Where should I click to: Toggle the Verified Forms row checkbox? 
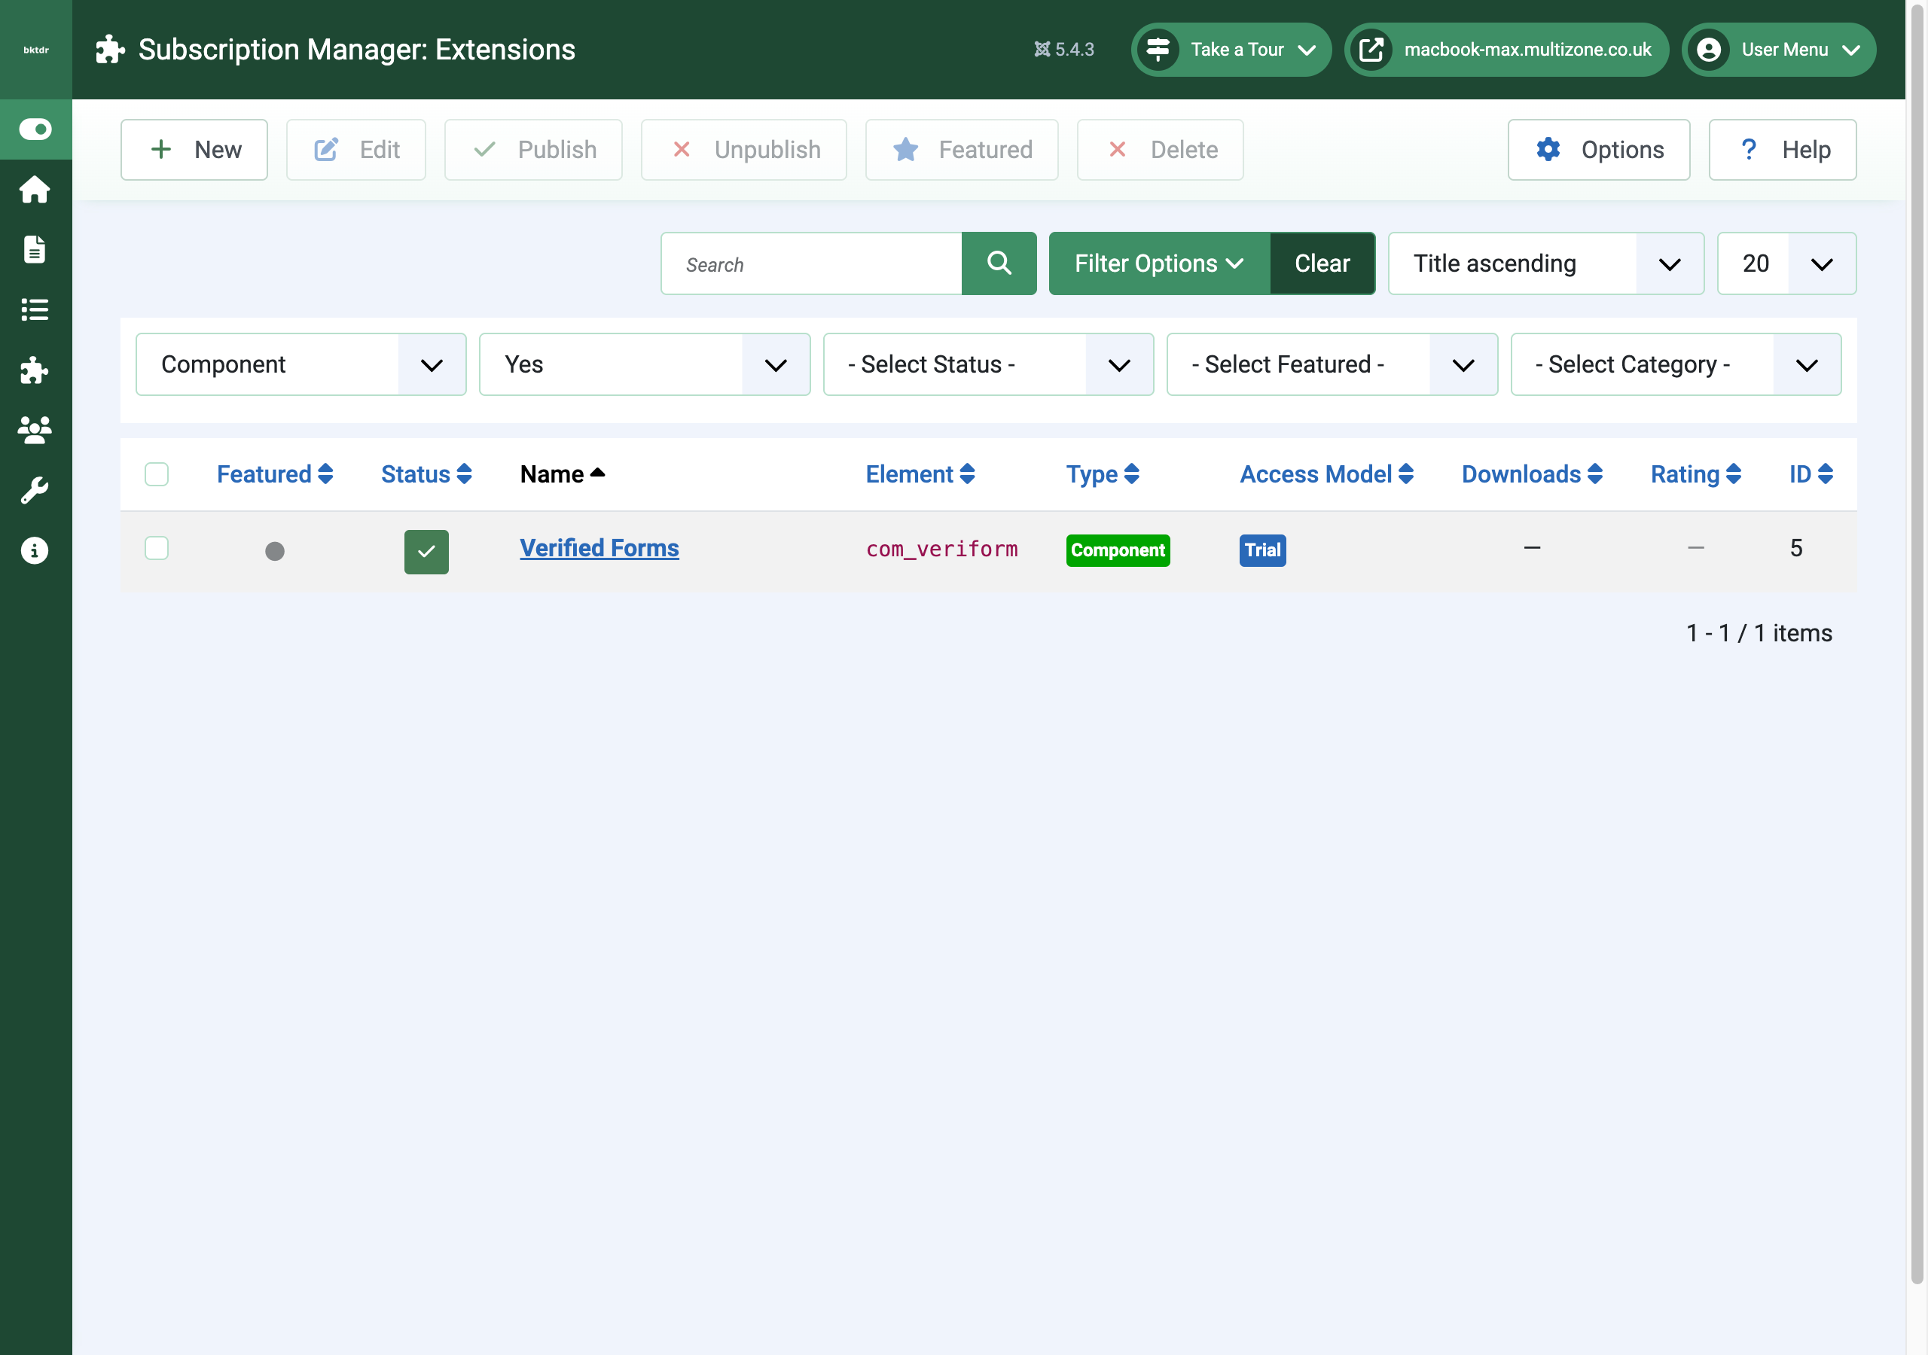[157, 547]
